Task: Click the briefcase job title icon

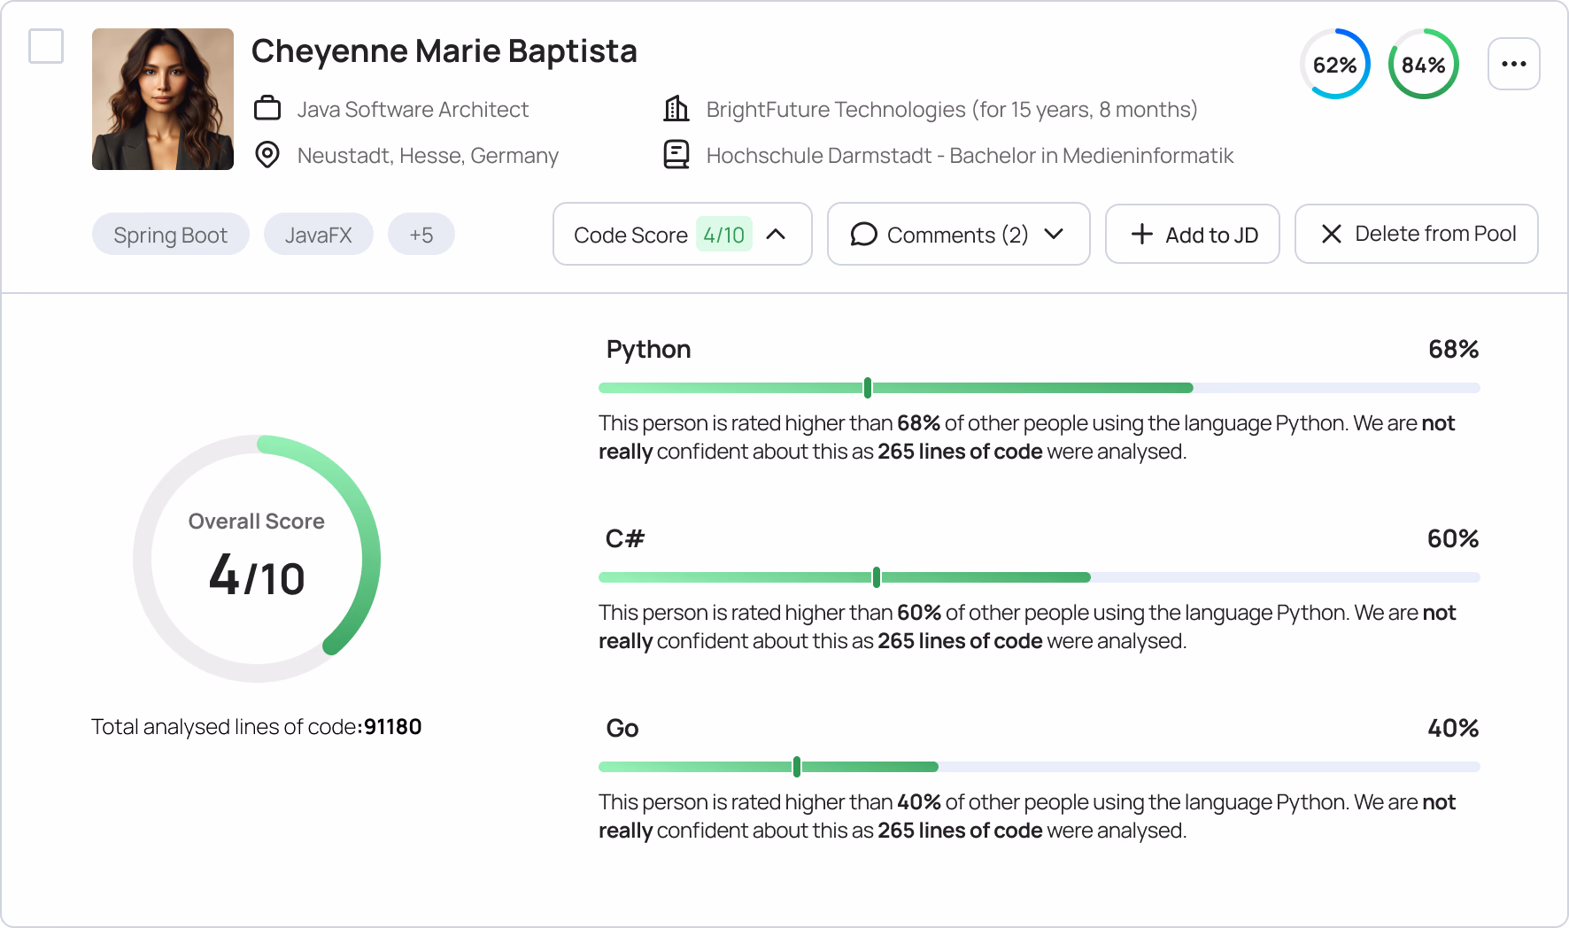Action: (x=267, y=109)
